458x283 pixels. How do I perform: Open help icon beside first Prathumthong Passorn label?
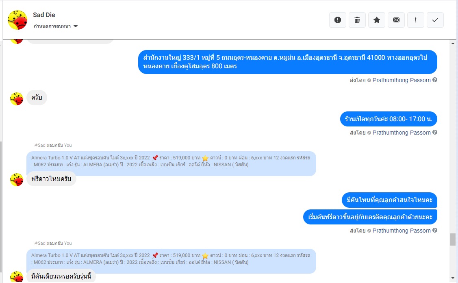[435, 80]
